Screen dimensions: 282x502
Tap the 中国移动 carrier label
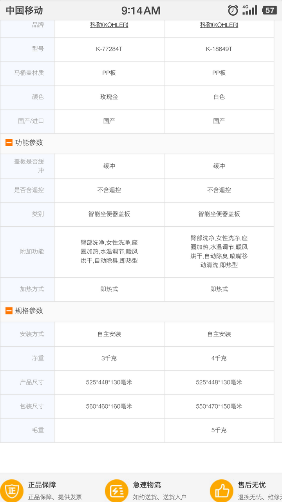pyautogui.click(x=24, y=11)
